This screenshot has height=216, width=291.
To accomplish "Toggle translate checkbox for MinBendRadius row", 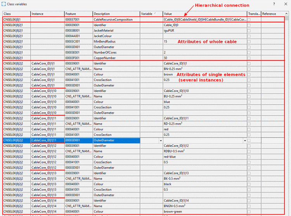I will pos(249,42).
